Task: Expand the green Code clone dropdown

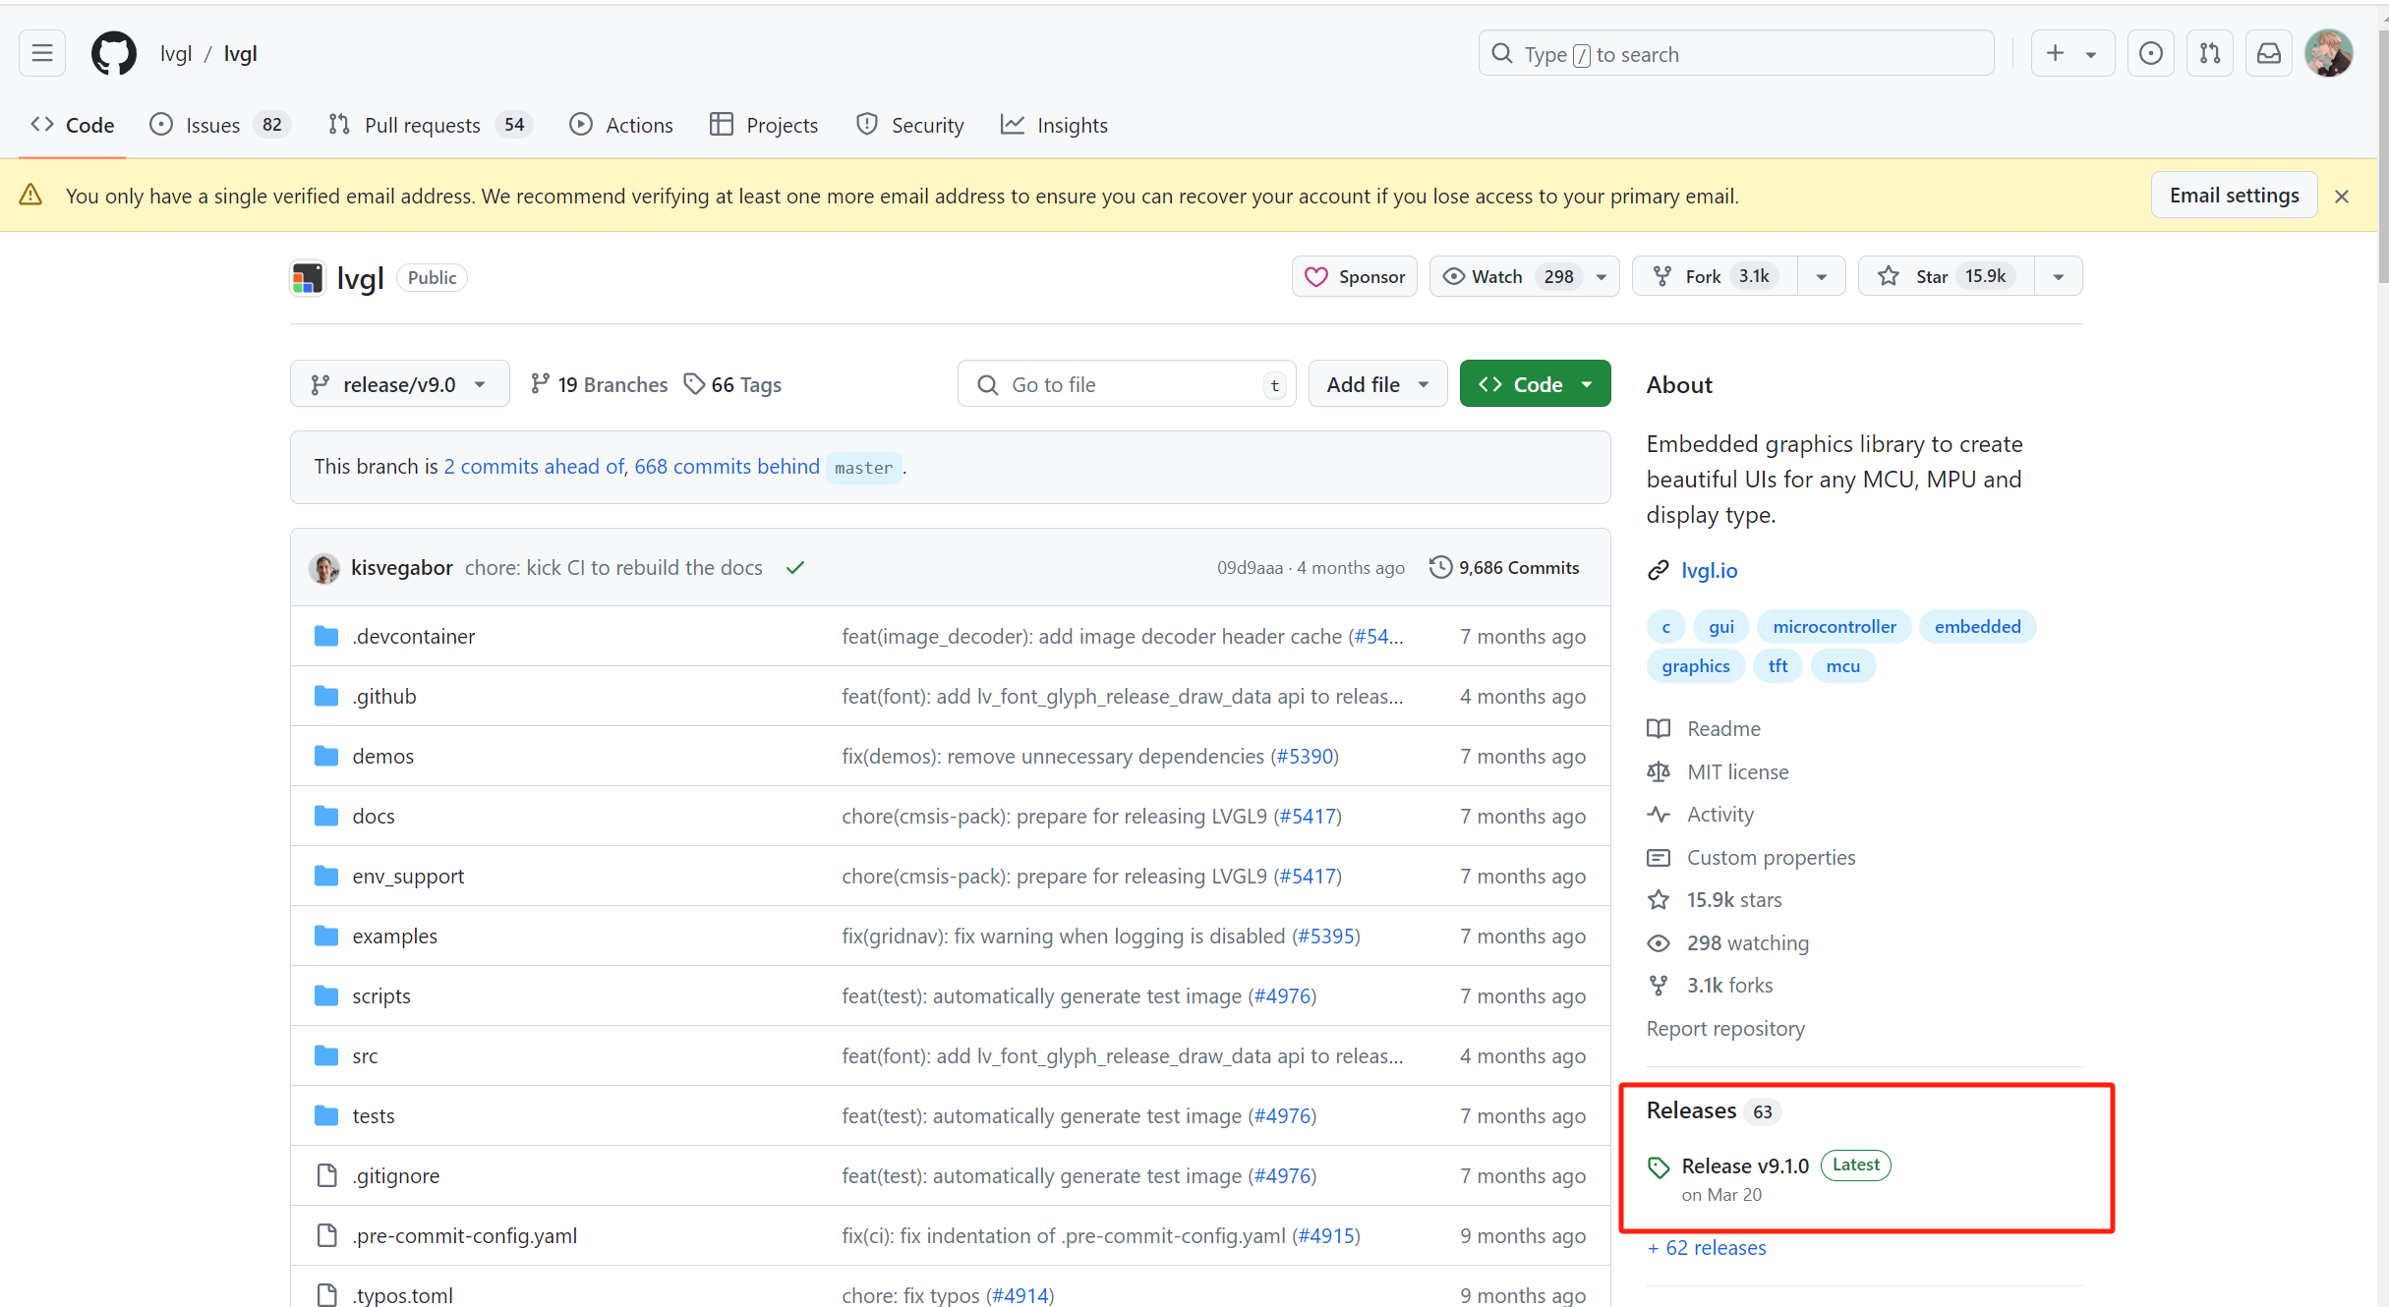Action: 1534,384
